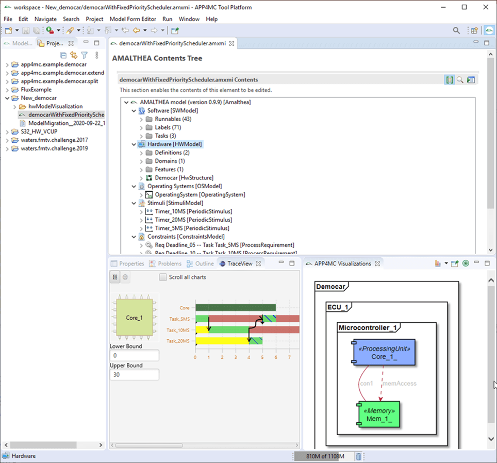Open the File menu

pos(8,19)
